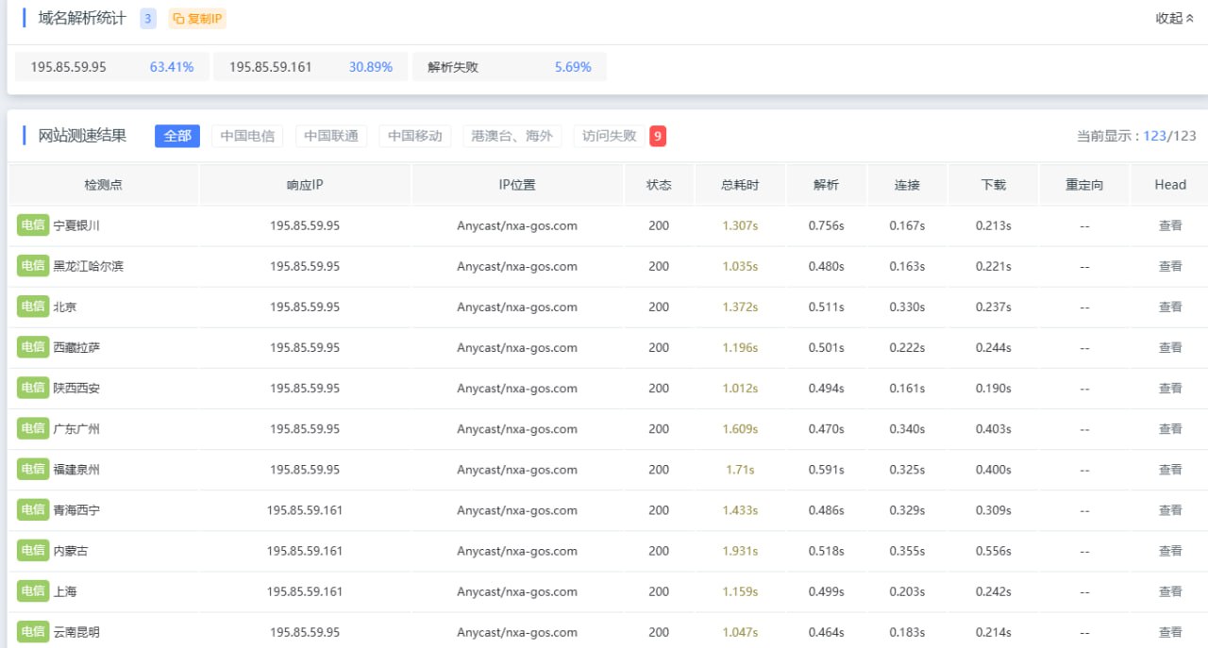This screenshot has height=648, width=1208.
Task: Switch to the 中国电信 filter tab
Action: tap(246, 136)
